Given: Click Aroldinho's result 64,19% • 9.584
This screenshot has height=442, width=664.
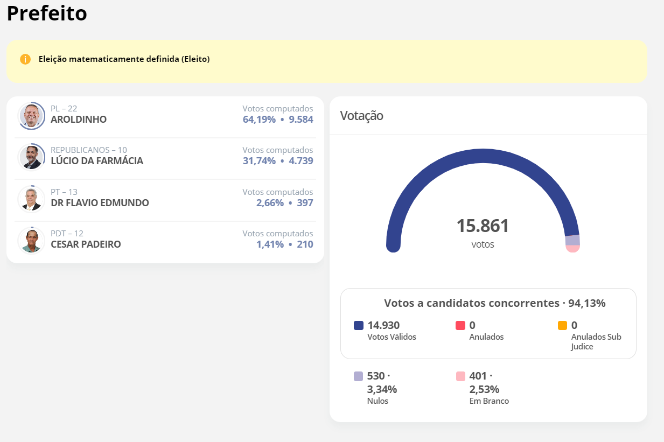Looking at the screenshot, I should (x=278, y=120).
